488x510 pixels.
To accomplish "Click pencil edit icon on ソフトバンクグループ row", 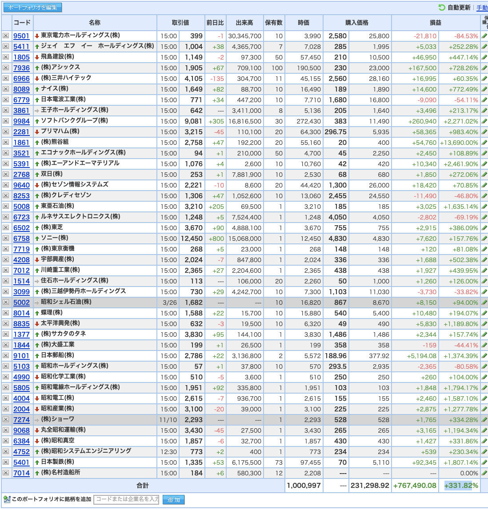I will point(484,121).
